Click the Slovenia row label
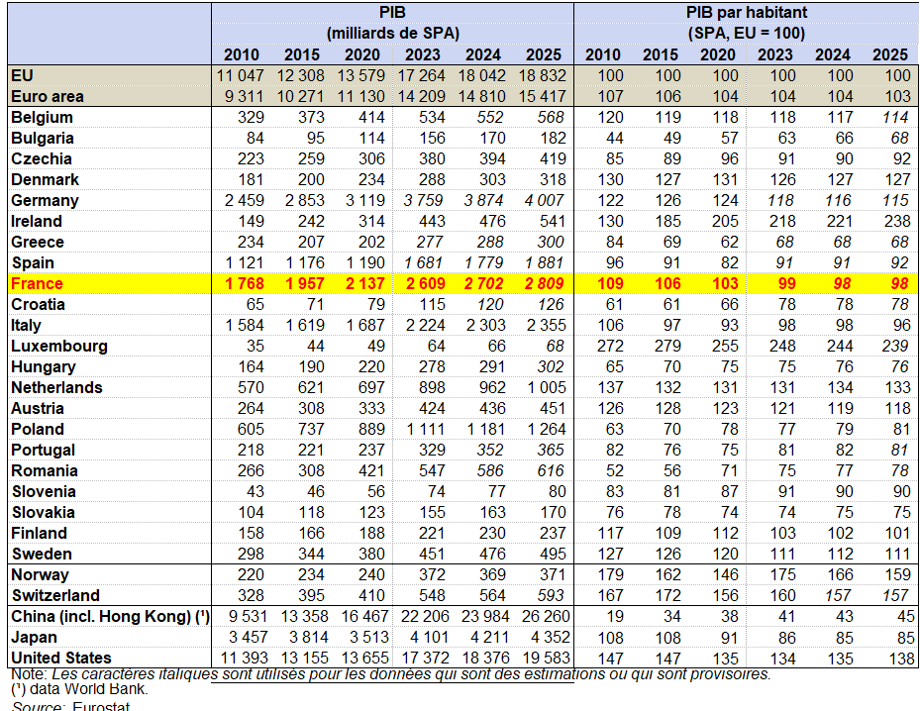Viewport: 920px width, 711px height. (44, 492)
